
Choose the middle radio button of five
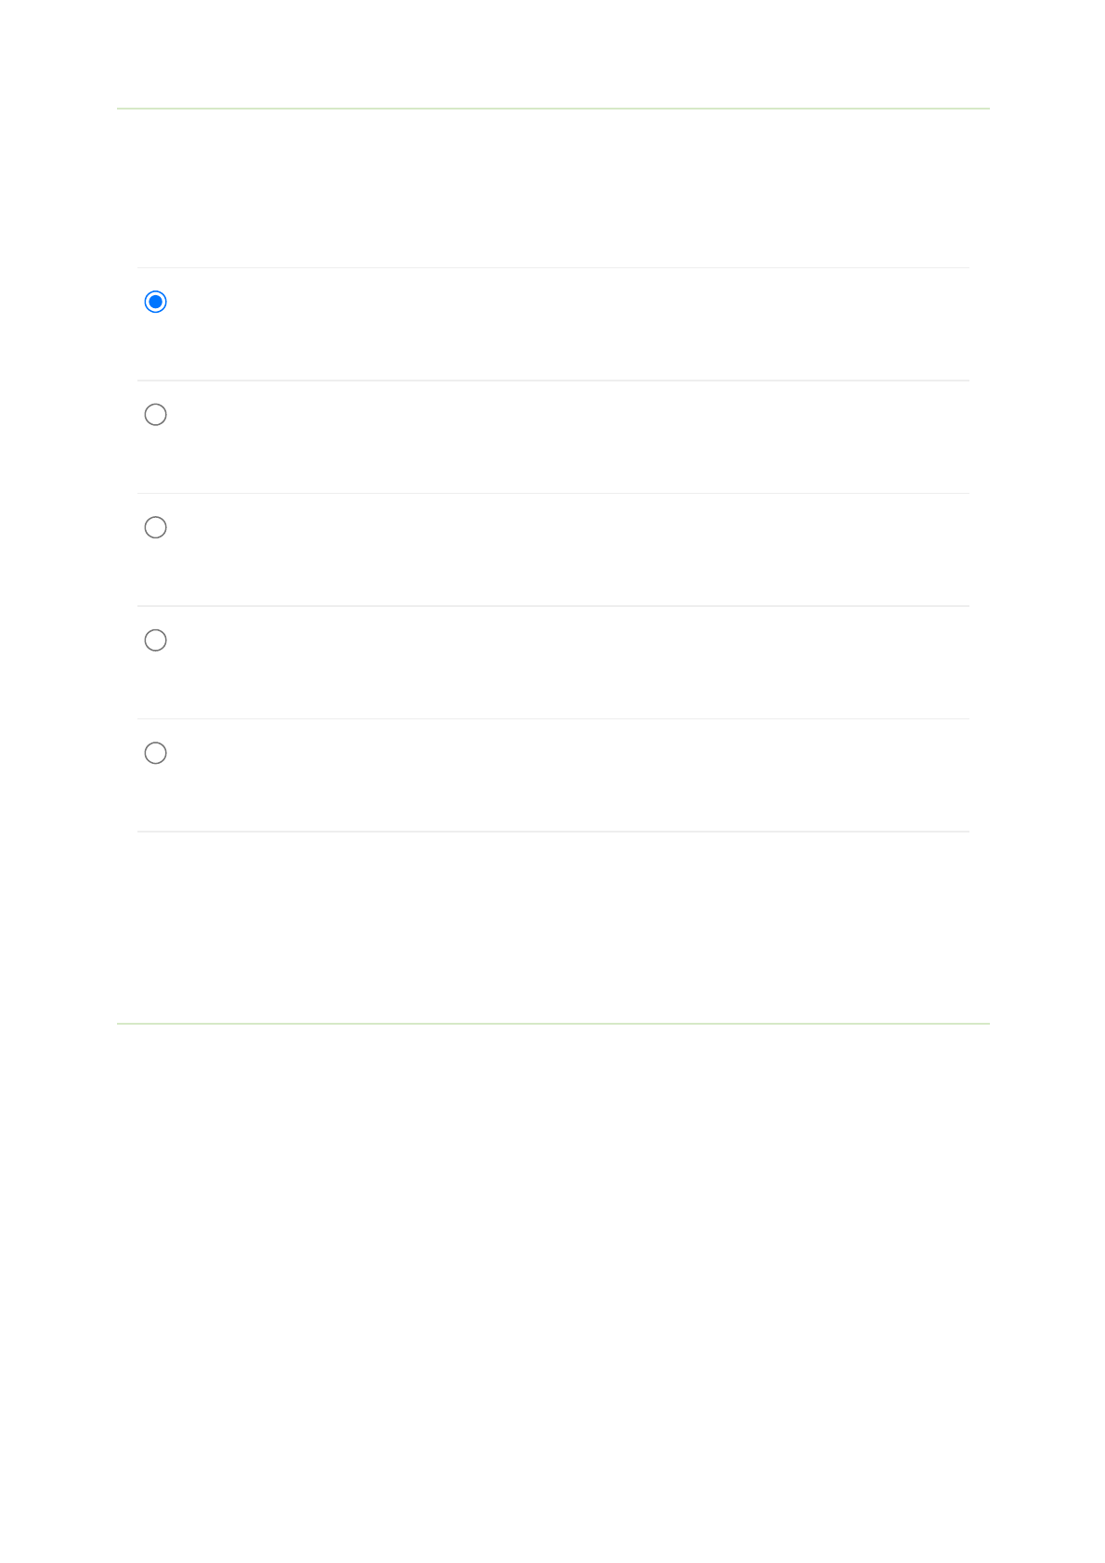pos(156,527)
